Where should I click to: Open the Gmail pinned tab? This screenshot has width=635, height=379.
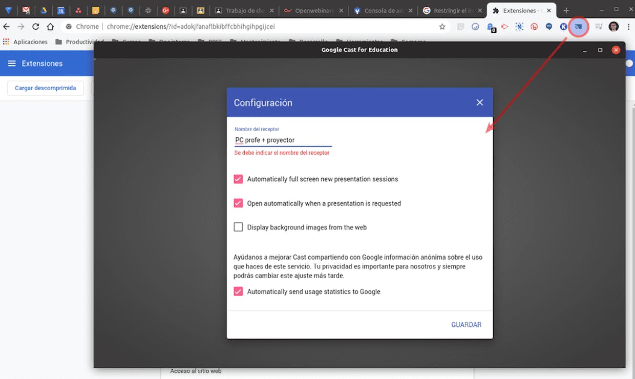pyautogui.click(x=26, y=10)
